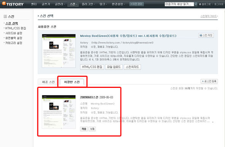
Task: Click the blog name field '이음기의 세상 읽기'
Action: coord(179,4)
